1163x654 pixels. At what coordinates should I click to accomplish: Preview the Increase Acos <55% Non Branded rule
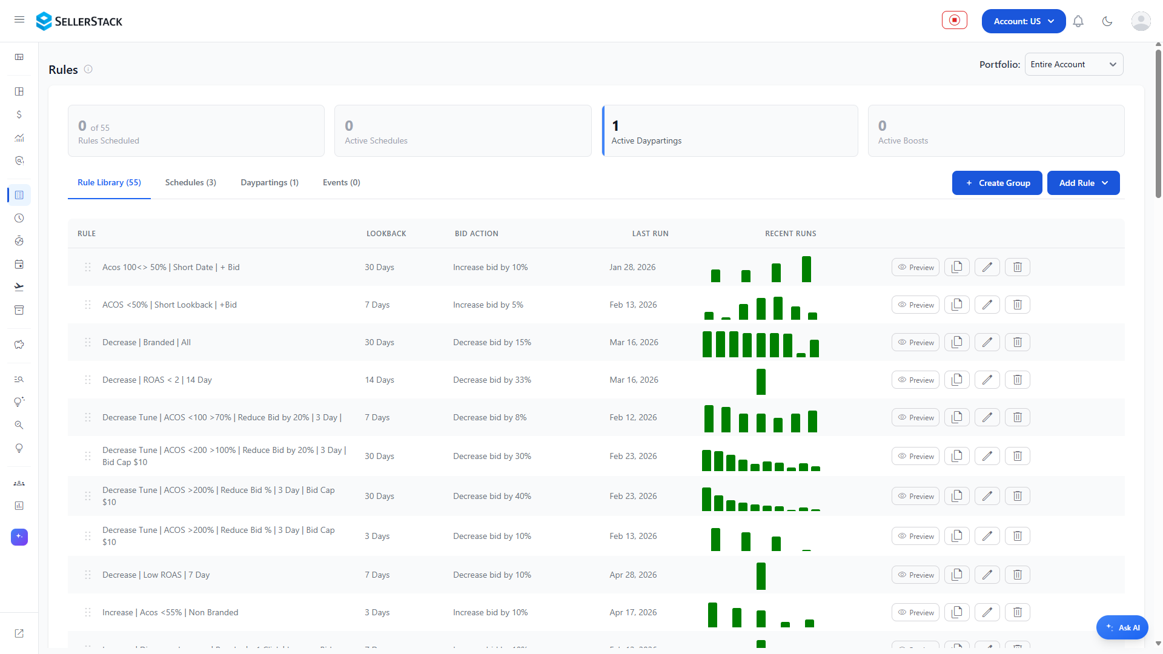pos(915,612)
